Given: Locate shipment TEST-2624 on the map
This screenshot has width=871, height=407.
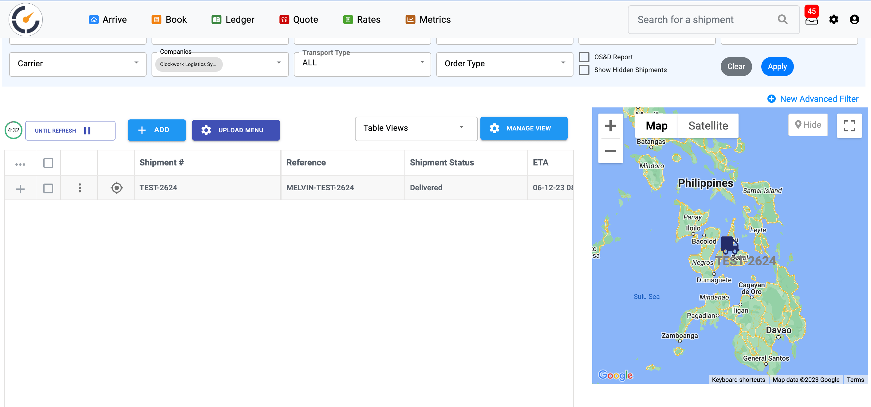Looking at the screenshot, I should tap(116, 188).
